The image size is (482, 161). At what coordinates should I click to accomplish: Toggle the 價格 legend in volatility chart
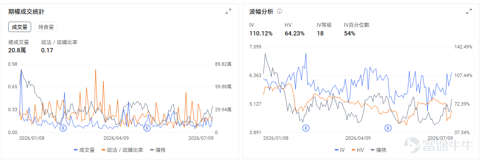point(378,150)
